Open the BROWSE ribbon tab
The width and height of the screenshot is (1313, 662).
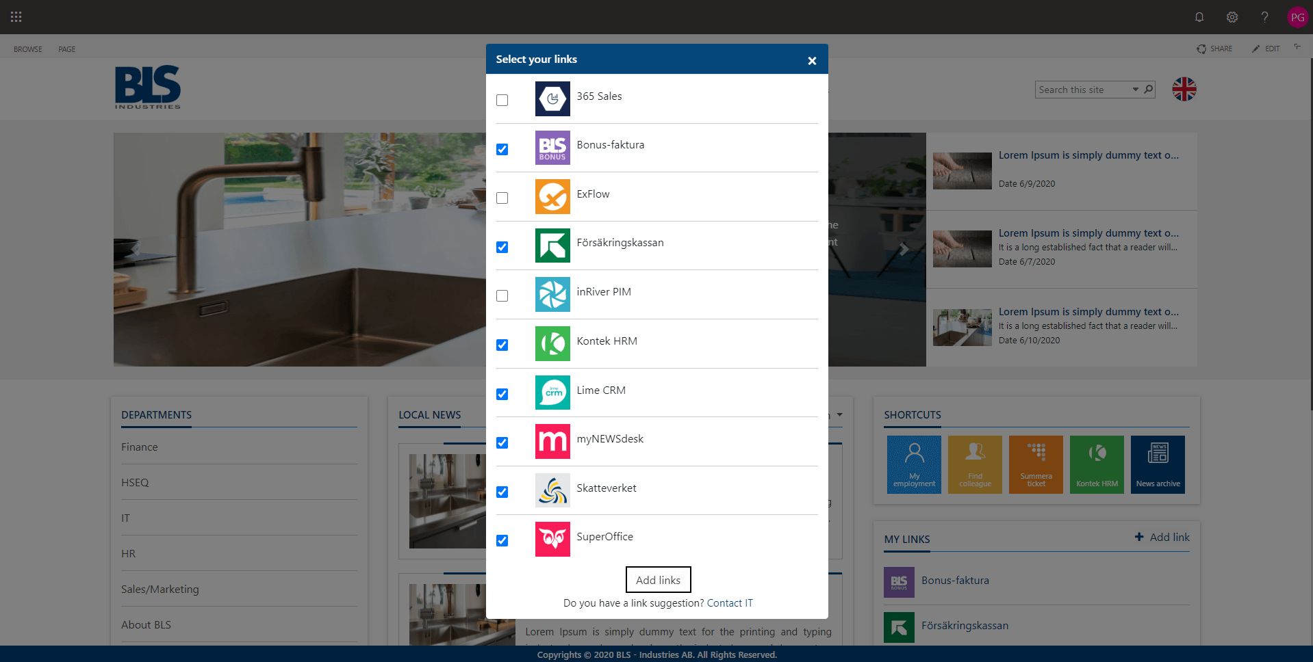point(28,49)
